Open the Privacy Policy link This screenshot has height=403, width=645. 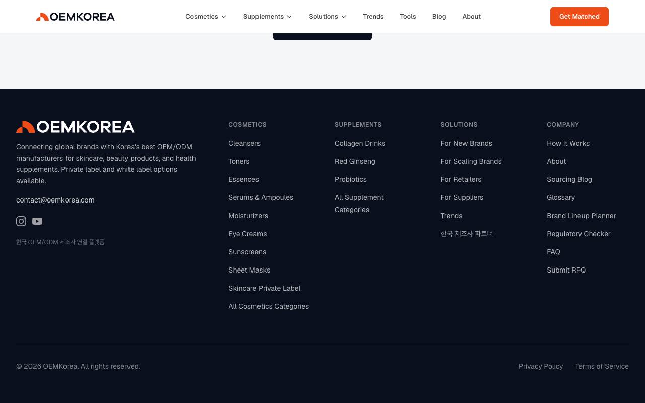coord(541,366)
